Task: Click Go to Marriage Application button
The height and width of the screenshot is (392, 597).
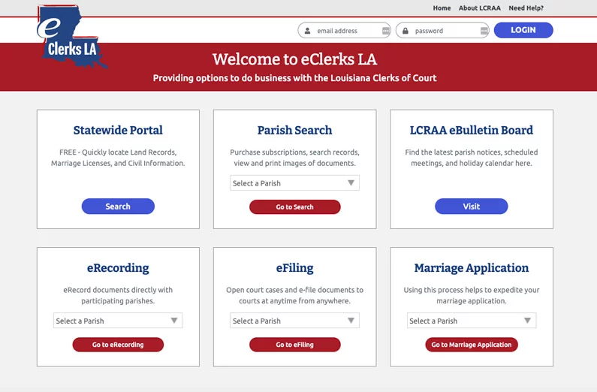Action: (x=471, y=345)
